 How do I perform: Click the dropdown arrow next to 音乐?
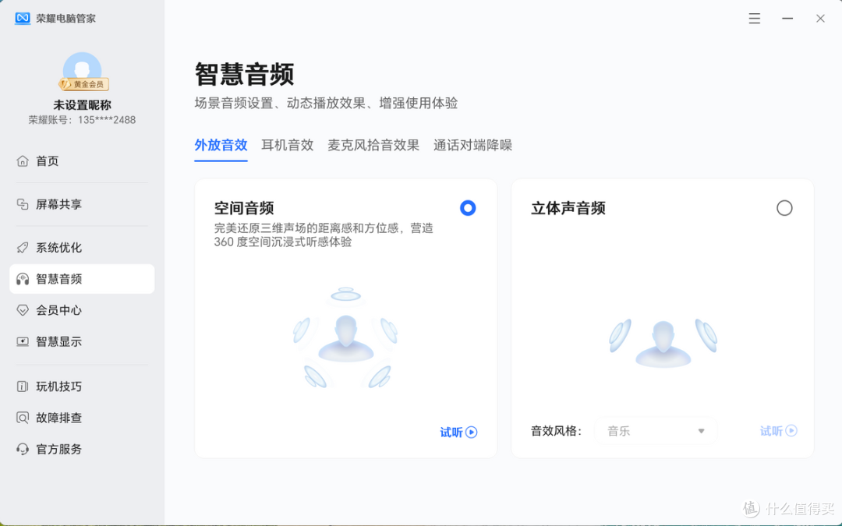(701, 431)
